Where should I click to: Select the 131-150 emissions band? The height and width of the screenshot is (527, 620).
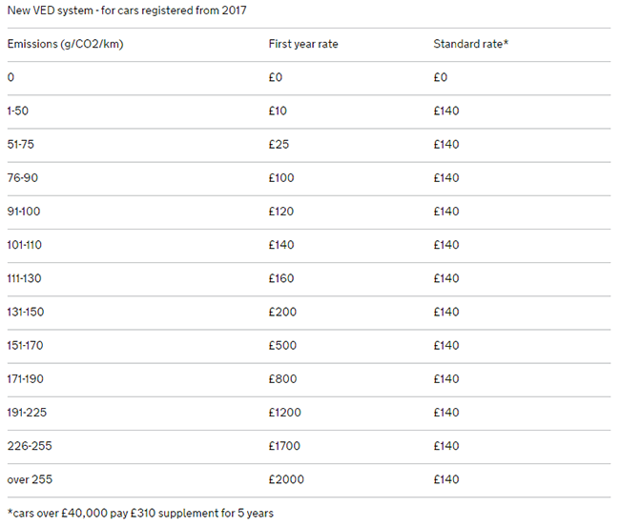click(x=26, y=312)
